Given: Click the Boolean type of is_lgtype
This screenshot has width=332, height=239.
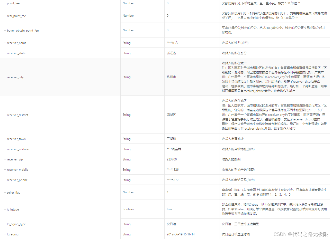Looking at the screenshot, I should pyautogui.click(x=128, y=209).
